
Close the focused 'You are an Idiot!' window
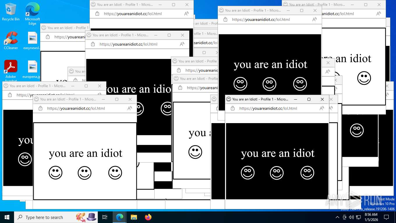[x=322, y=99]
